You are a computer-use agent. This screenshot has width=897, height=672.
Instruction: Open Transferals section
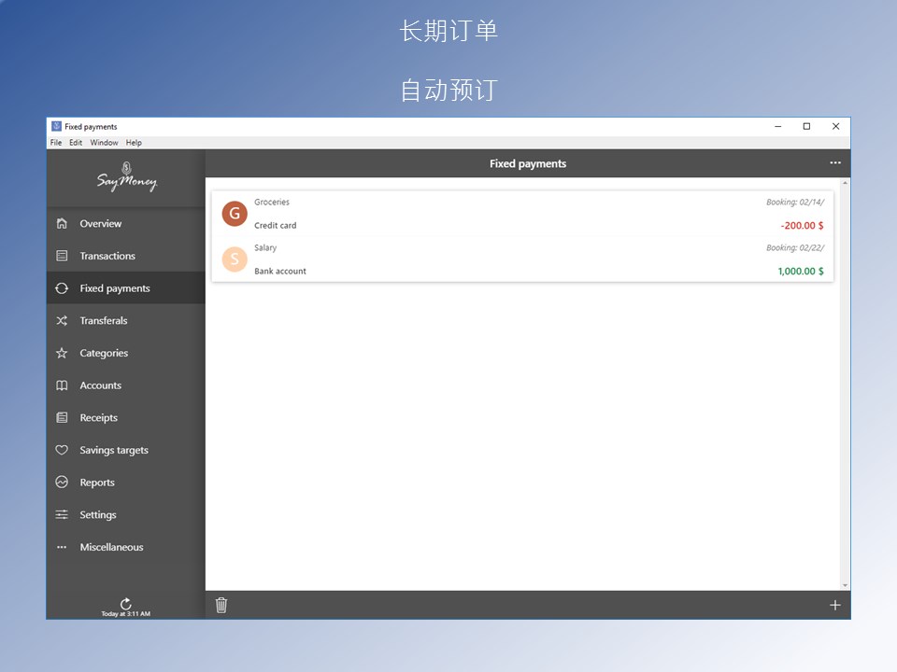126,320
